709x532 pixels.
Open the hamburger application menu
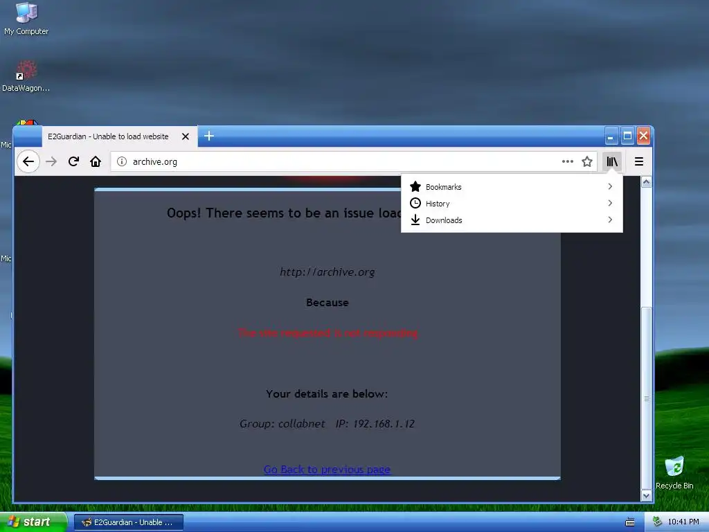point(639,161)
